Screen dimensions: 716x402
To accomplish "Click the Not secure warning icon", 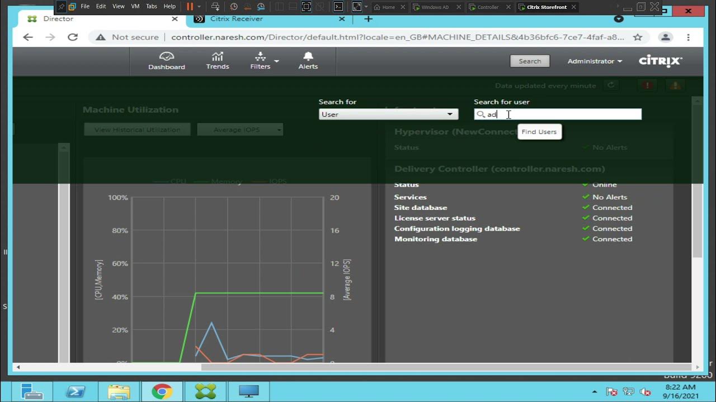I will pyautogui.click(x=101, y=37).
